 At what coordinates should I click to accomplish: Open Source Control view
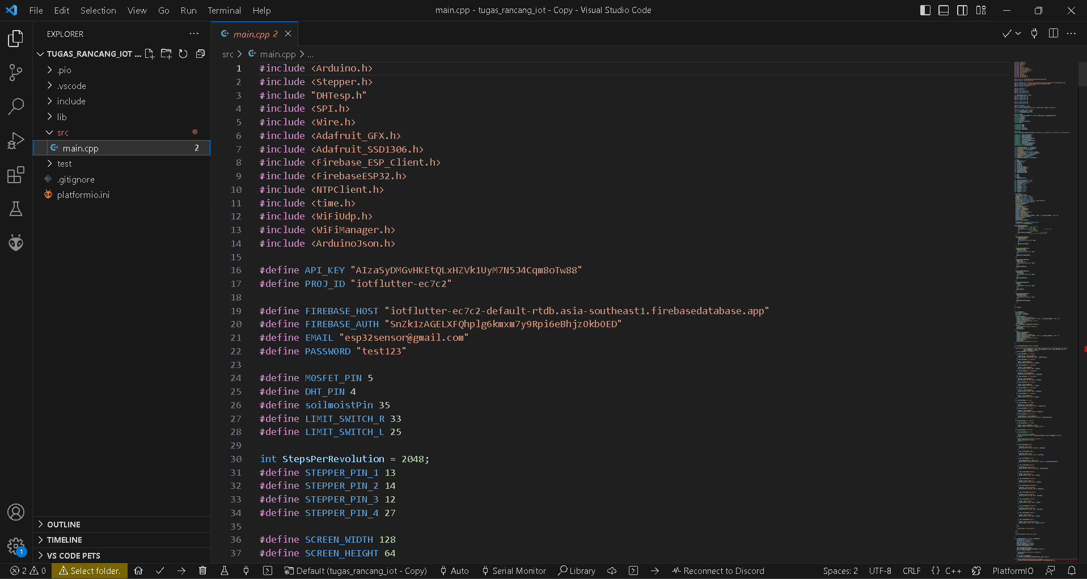[15, 73]
